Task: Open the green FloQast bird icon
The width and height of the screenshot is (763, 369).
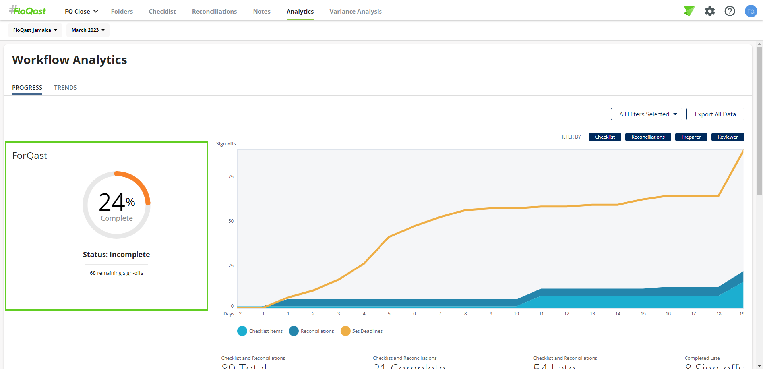Action: click(x=689, y=11)
